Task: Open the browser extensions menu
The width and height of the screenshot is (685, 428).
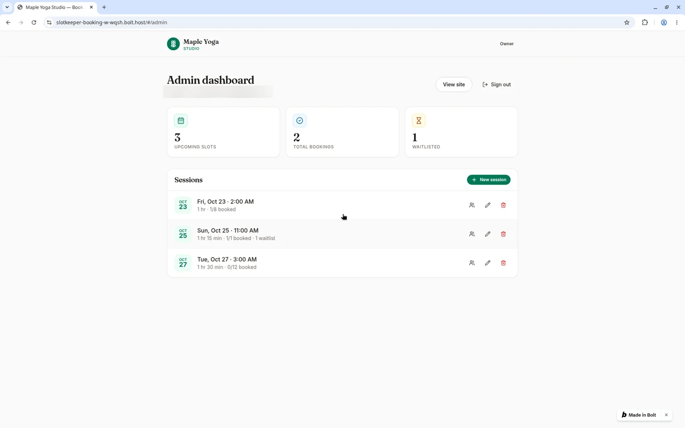Action: [x=645, y=22]
